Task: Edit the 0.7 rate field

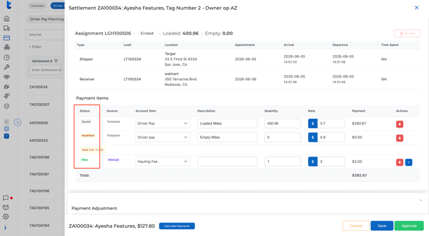Action: click(331, 123)
